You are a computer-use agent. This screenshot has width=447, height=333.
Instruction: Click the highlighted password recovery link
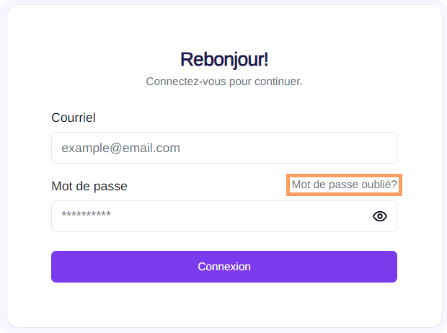point(344,185)
